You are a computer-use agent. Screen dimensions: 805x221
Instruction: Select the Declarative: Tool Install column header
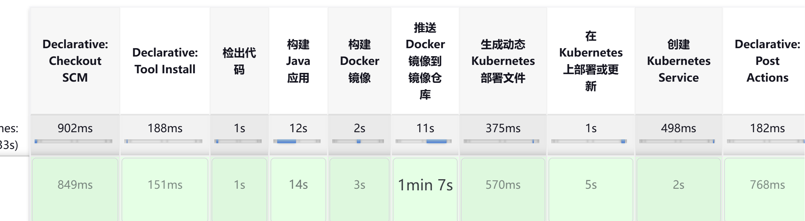(165, 61)
